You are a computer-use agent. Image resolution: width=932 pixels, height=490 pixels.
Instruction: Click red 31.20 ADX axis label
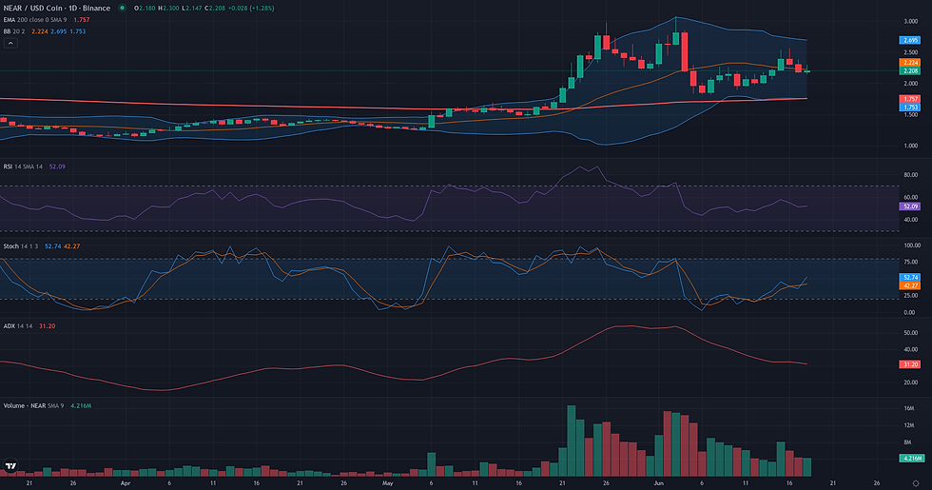(x=909, y=363)
